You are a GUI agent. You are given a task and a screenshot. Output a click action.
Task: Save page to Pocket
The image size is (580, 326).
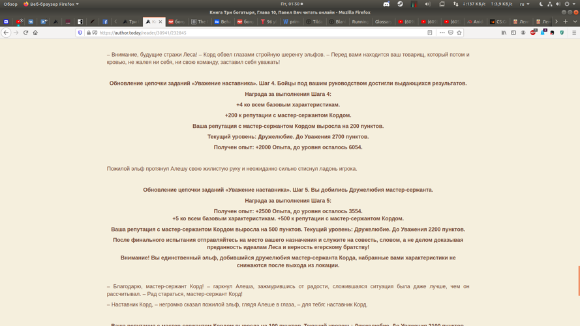[451, 33]
